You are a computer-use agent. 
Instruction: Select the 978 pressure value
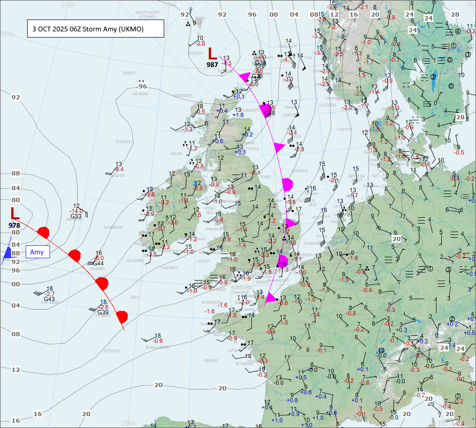[x=14, y=225]
